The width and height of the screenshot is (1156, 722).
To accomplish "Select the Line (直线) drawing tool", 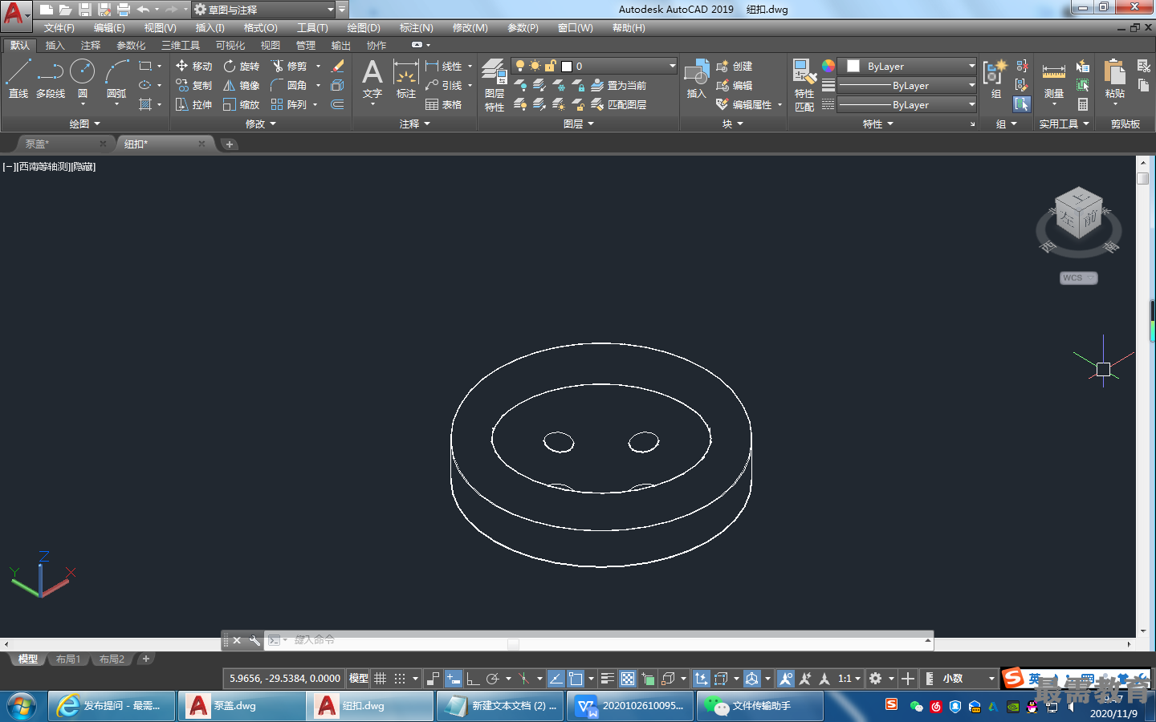I will [18, 79].
